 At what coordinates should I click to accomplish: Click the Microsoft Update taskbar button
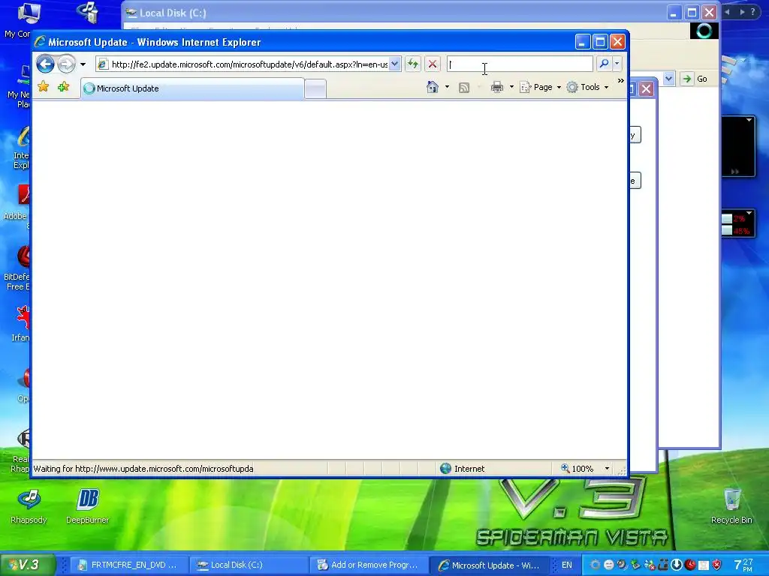click(x=489, y=565)
